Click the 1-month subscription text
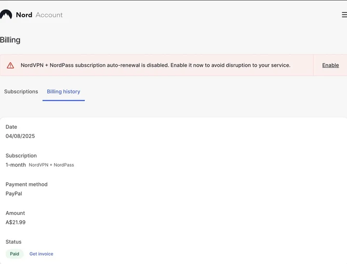The height and width of the screenshot is (264, 347). tap(16, 165)
